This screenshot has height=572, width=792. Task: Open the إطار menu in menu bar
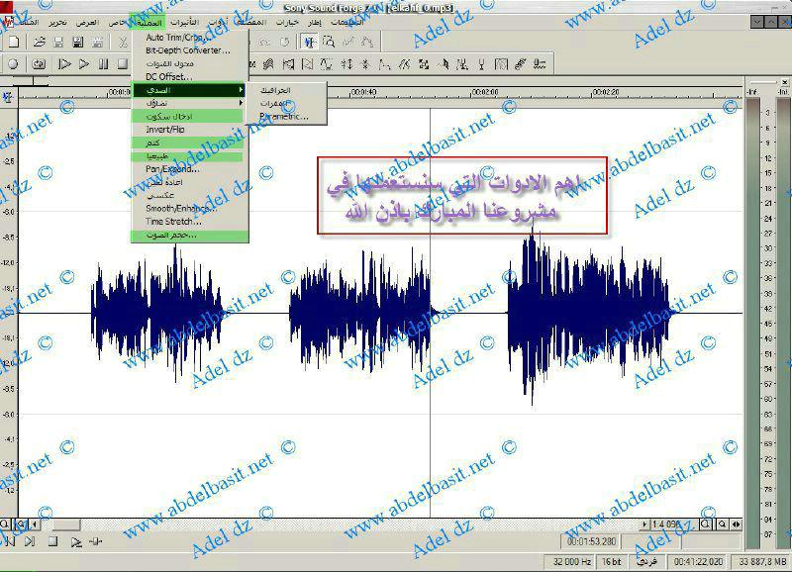point(315,23)
